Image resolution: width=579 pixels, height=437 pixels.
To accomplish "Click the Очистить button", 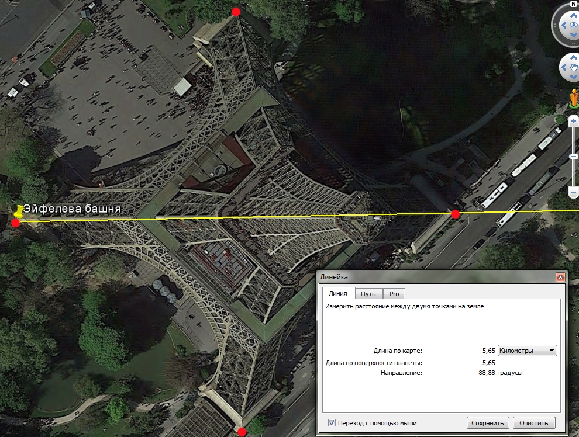I will 533,423.
